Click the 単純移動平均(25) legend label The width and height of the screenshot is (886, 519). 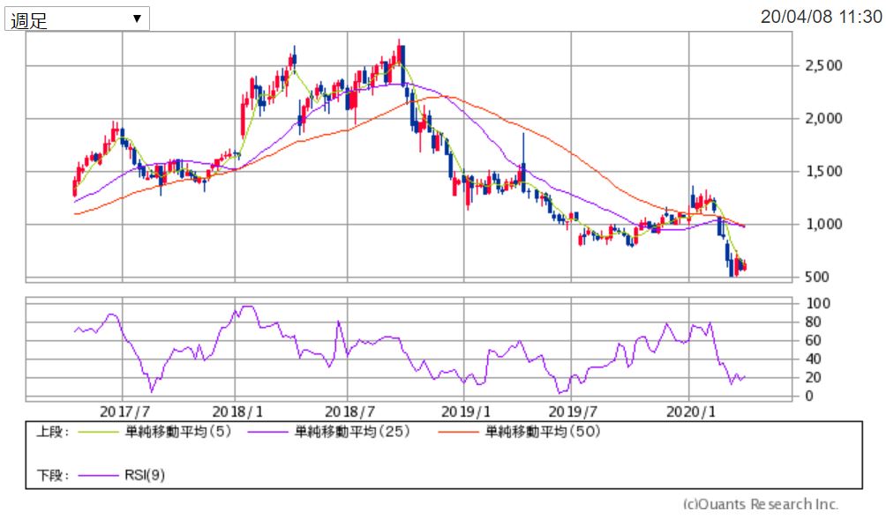tap(352, 432)
